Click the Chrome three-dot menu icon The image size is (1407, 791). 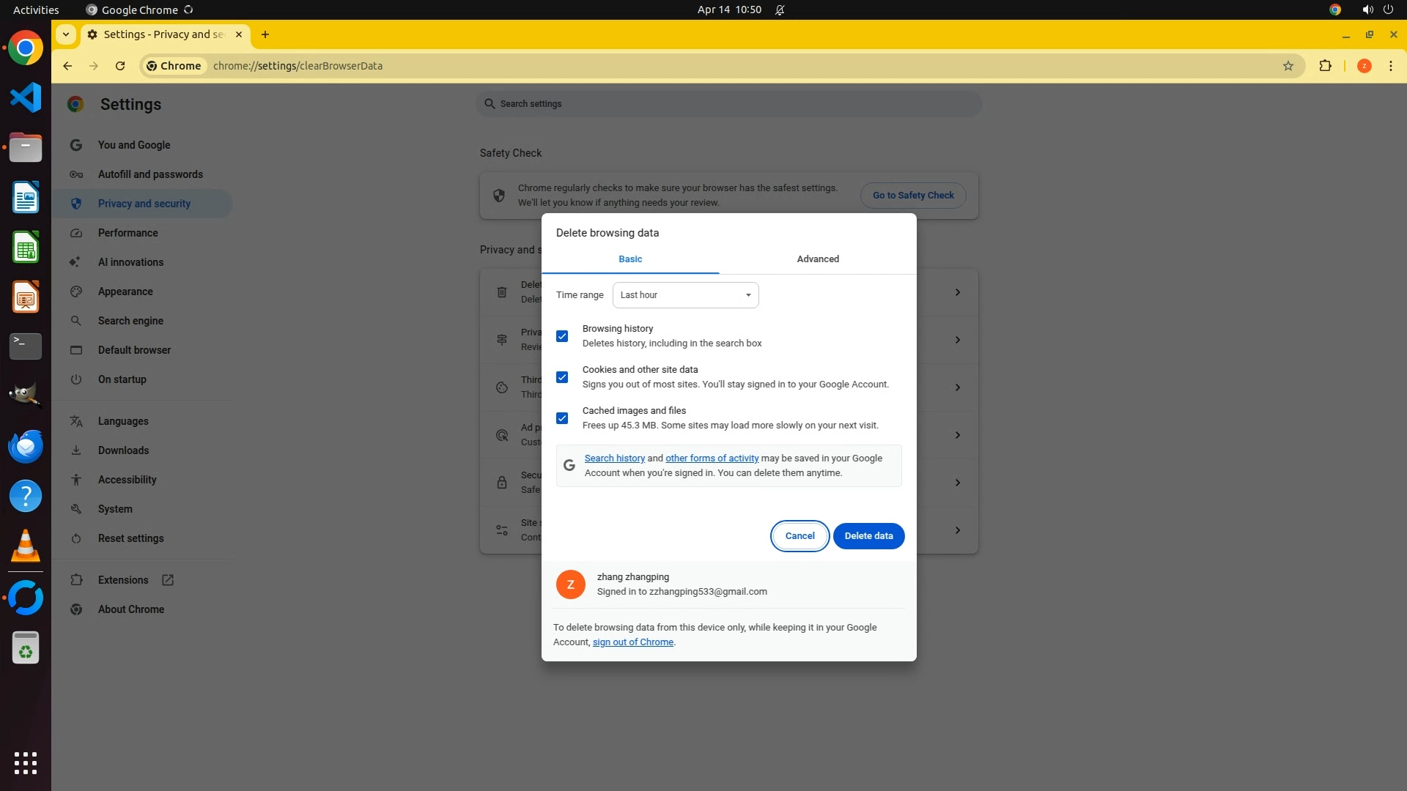coord(1390,66)
